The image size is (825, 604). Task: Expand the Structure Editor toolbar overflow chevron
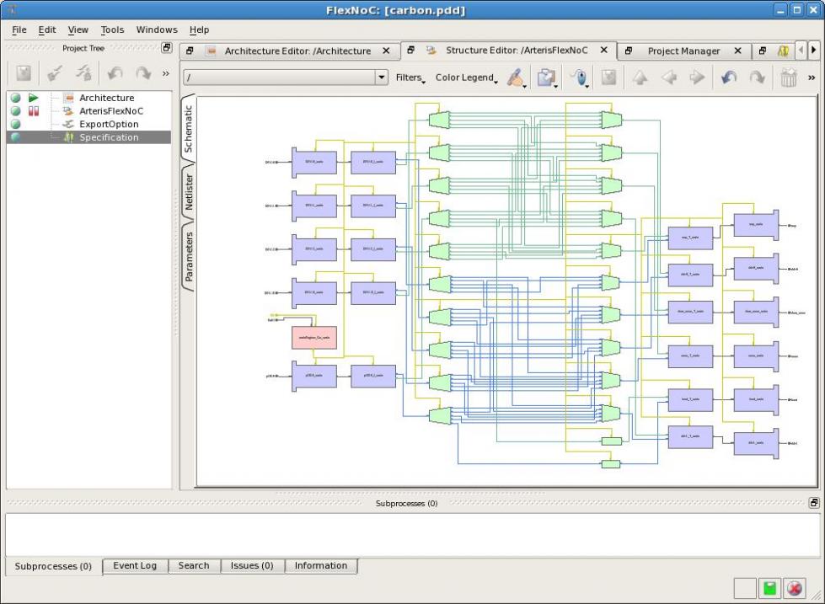(x=812, y=78)
